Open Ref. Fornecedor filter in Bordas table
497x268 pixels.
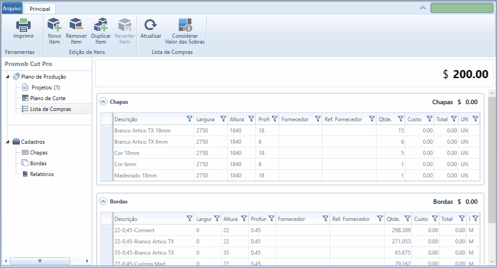tap(380, 218)
